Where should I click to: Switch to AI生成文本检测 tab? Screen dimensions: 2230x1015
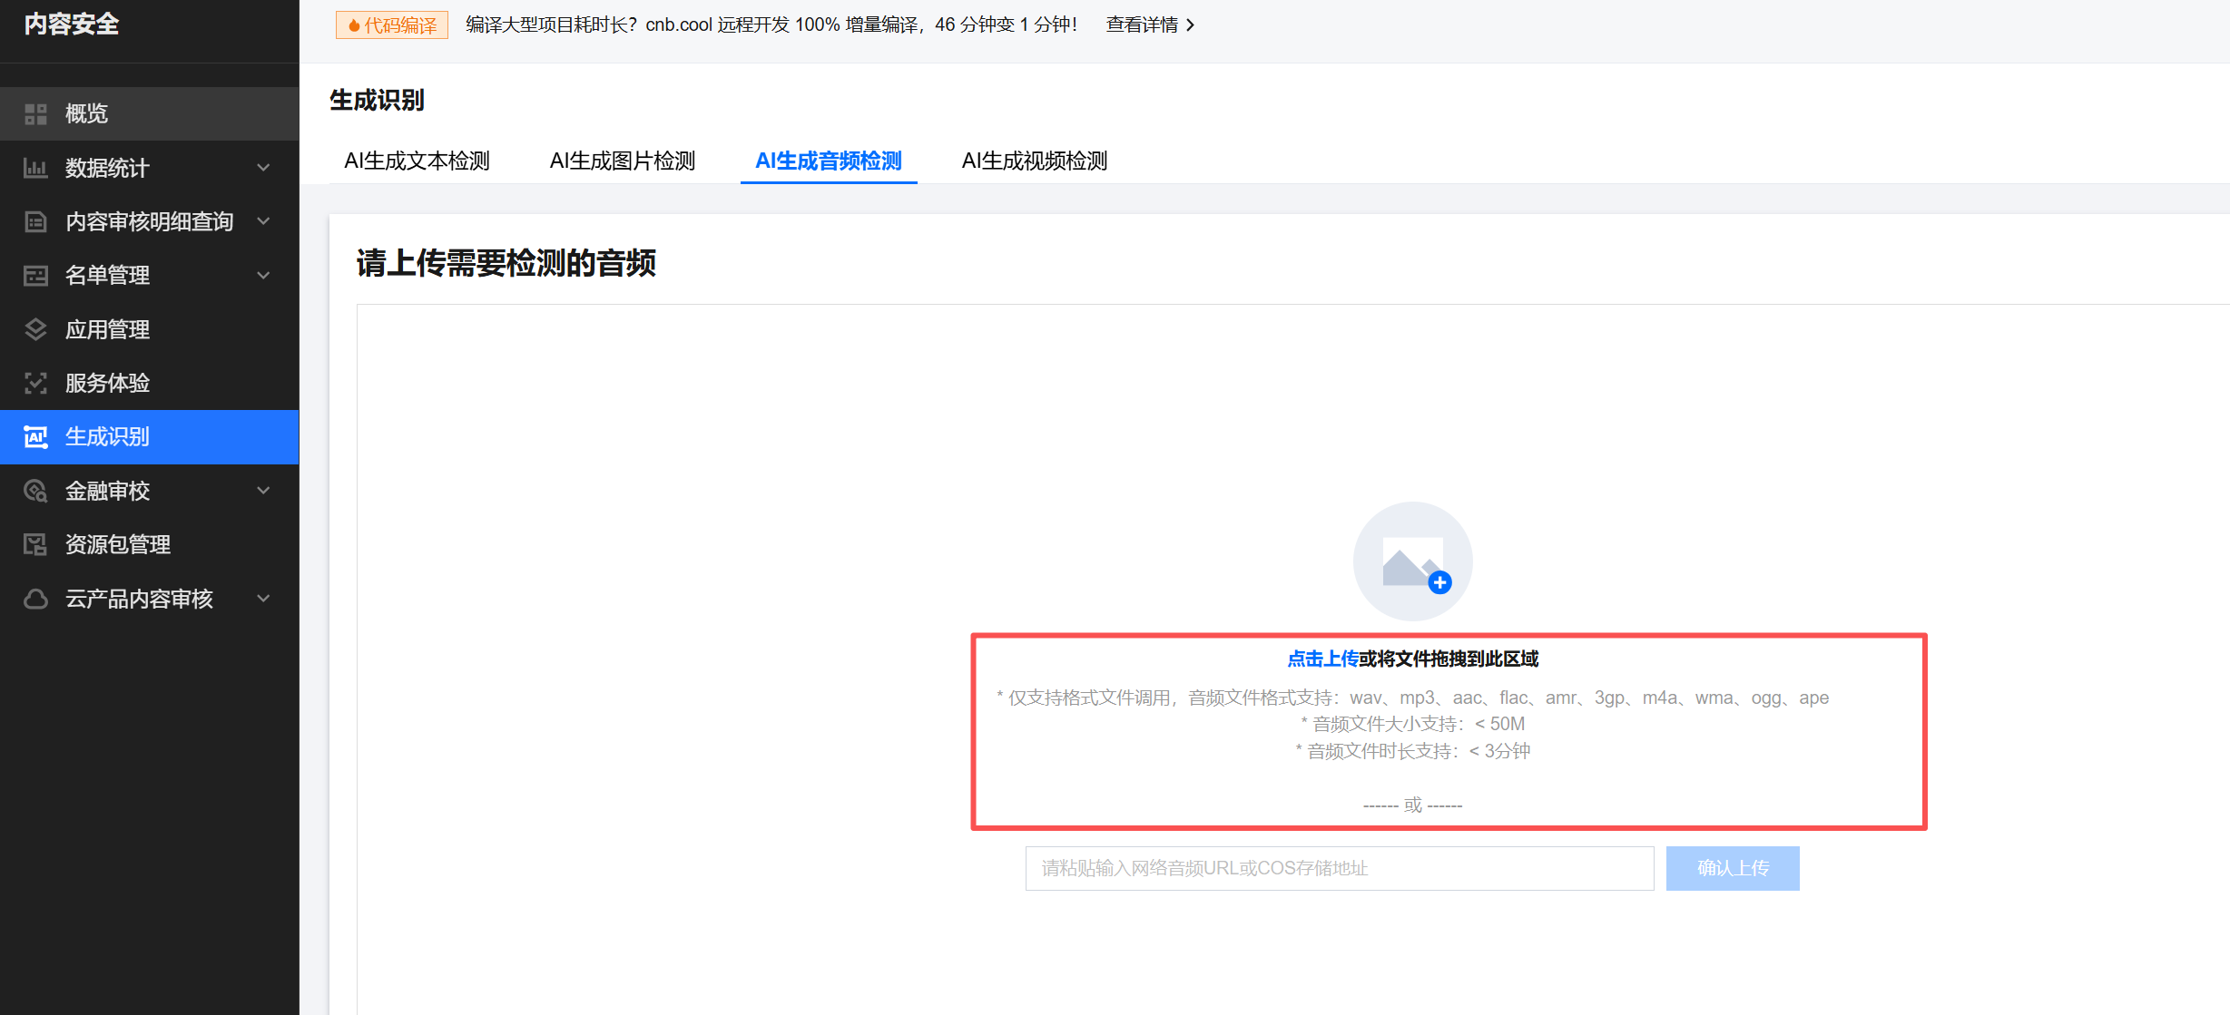click(x=417, y=161)
